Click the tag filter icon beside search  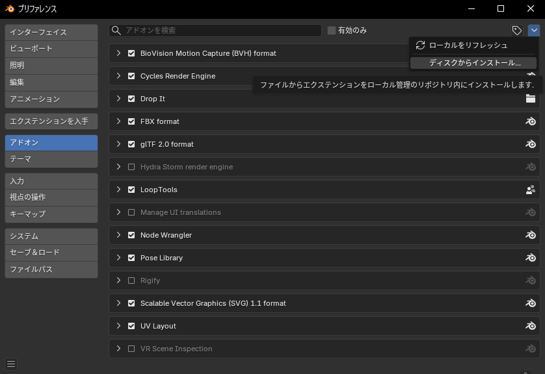tap(516, 31)
